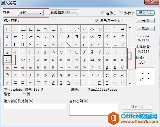Click the 关闭 button
This screenshot has width=160, height=127.
click(145, 20)
